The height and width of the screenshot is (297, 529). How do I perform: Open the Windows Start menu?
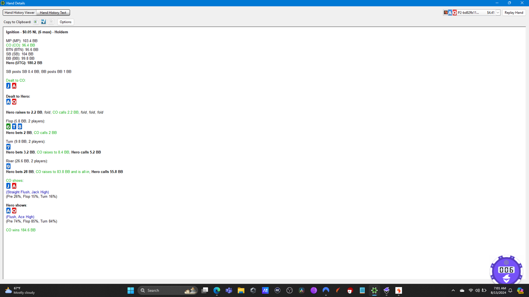(x=130, y=290)
